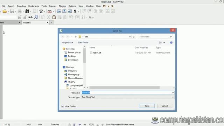Open the view options dropdown arrow
Image resolution: width=224 pixels, height=126 pixels.
[164, 43]
